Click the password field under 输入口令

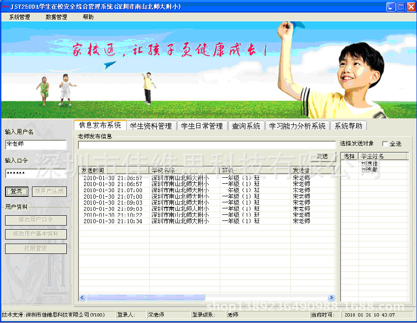point(36,174)
